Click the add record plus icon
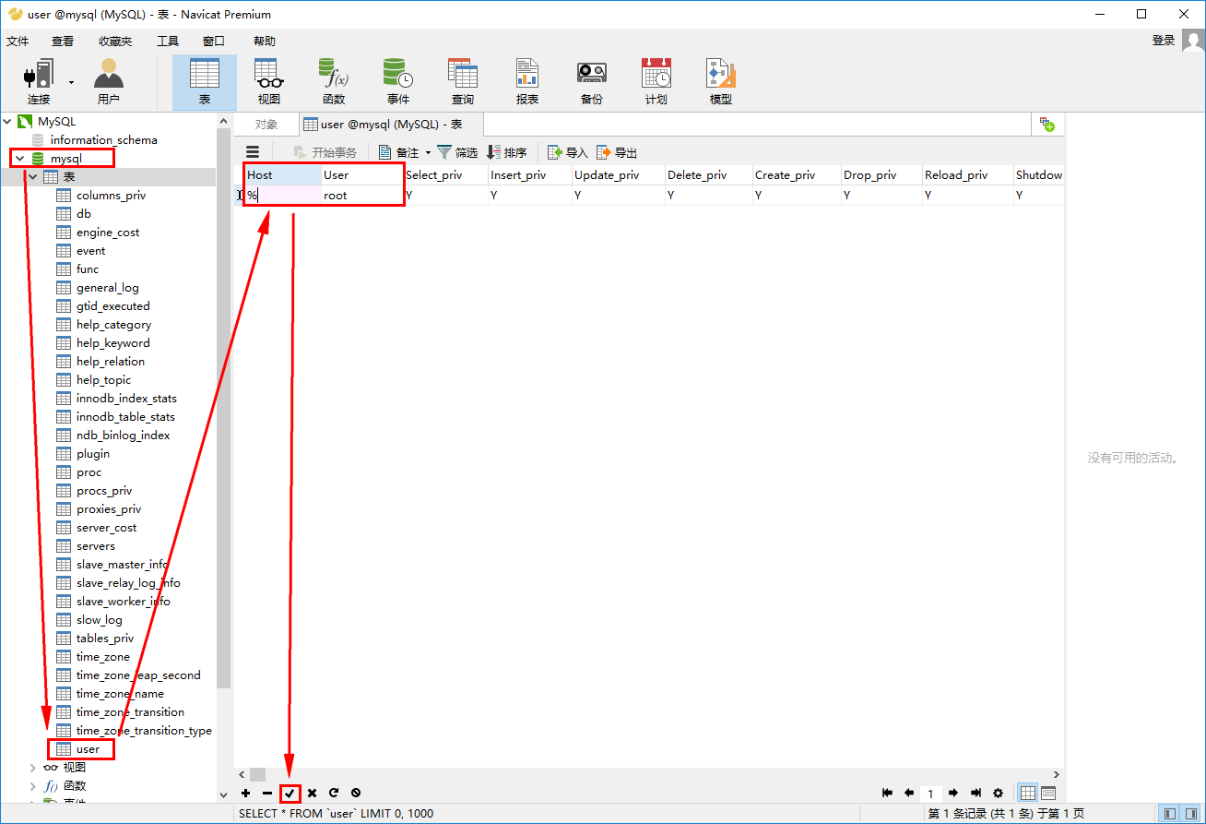This screenshot has height=824, width=1206. click(x=245, y=793)
